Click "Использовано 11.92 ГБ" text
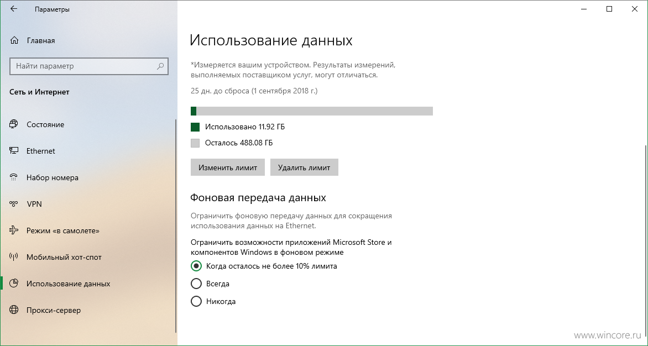The height and width of the screenshot is (346, 648). point(244,127)
